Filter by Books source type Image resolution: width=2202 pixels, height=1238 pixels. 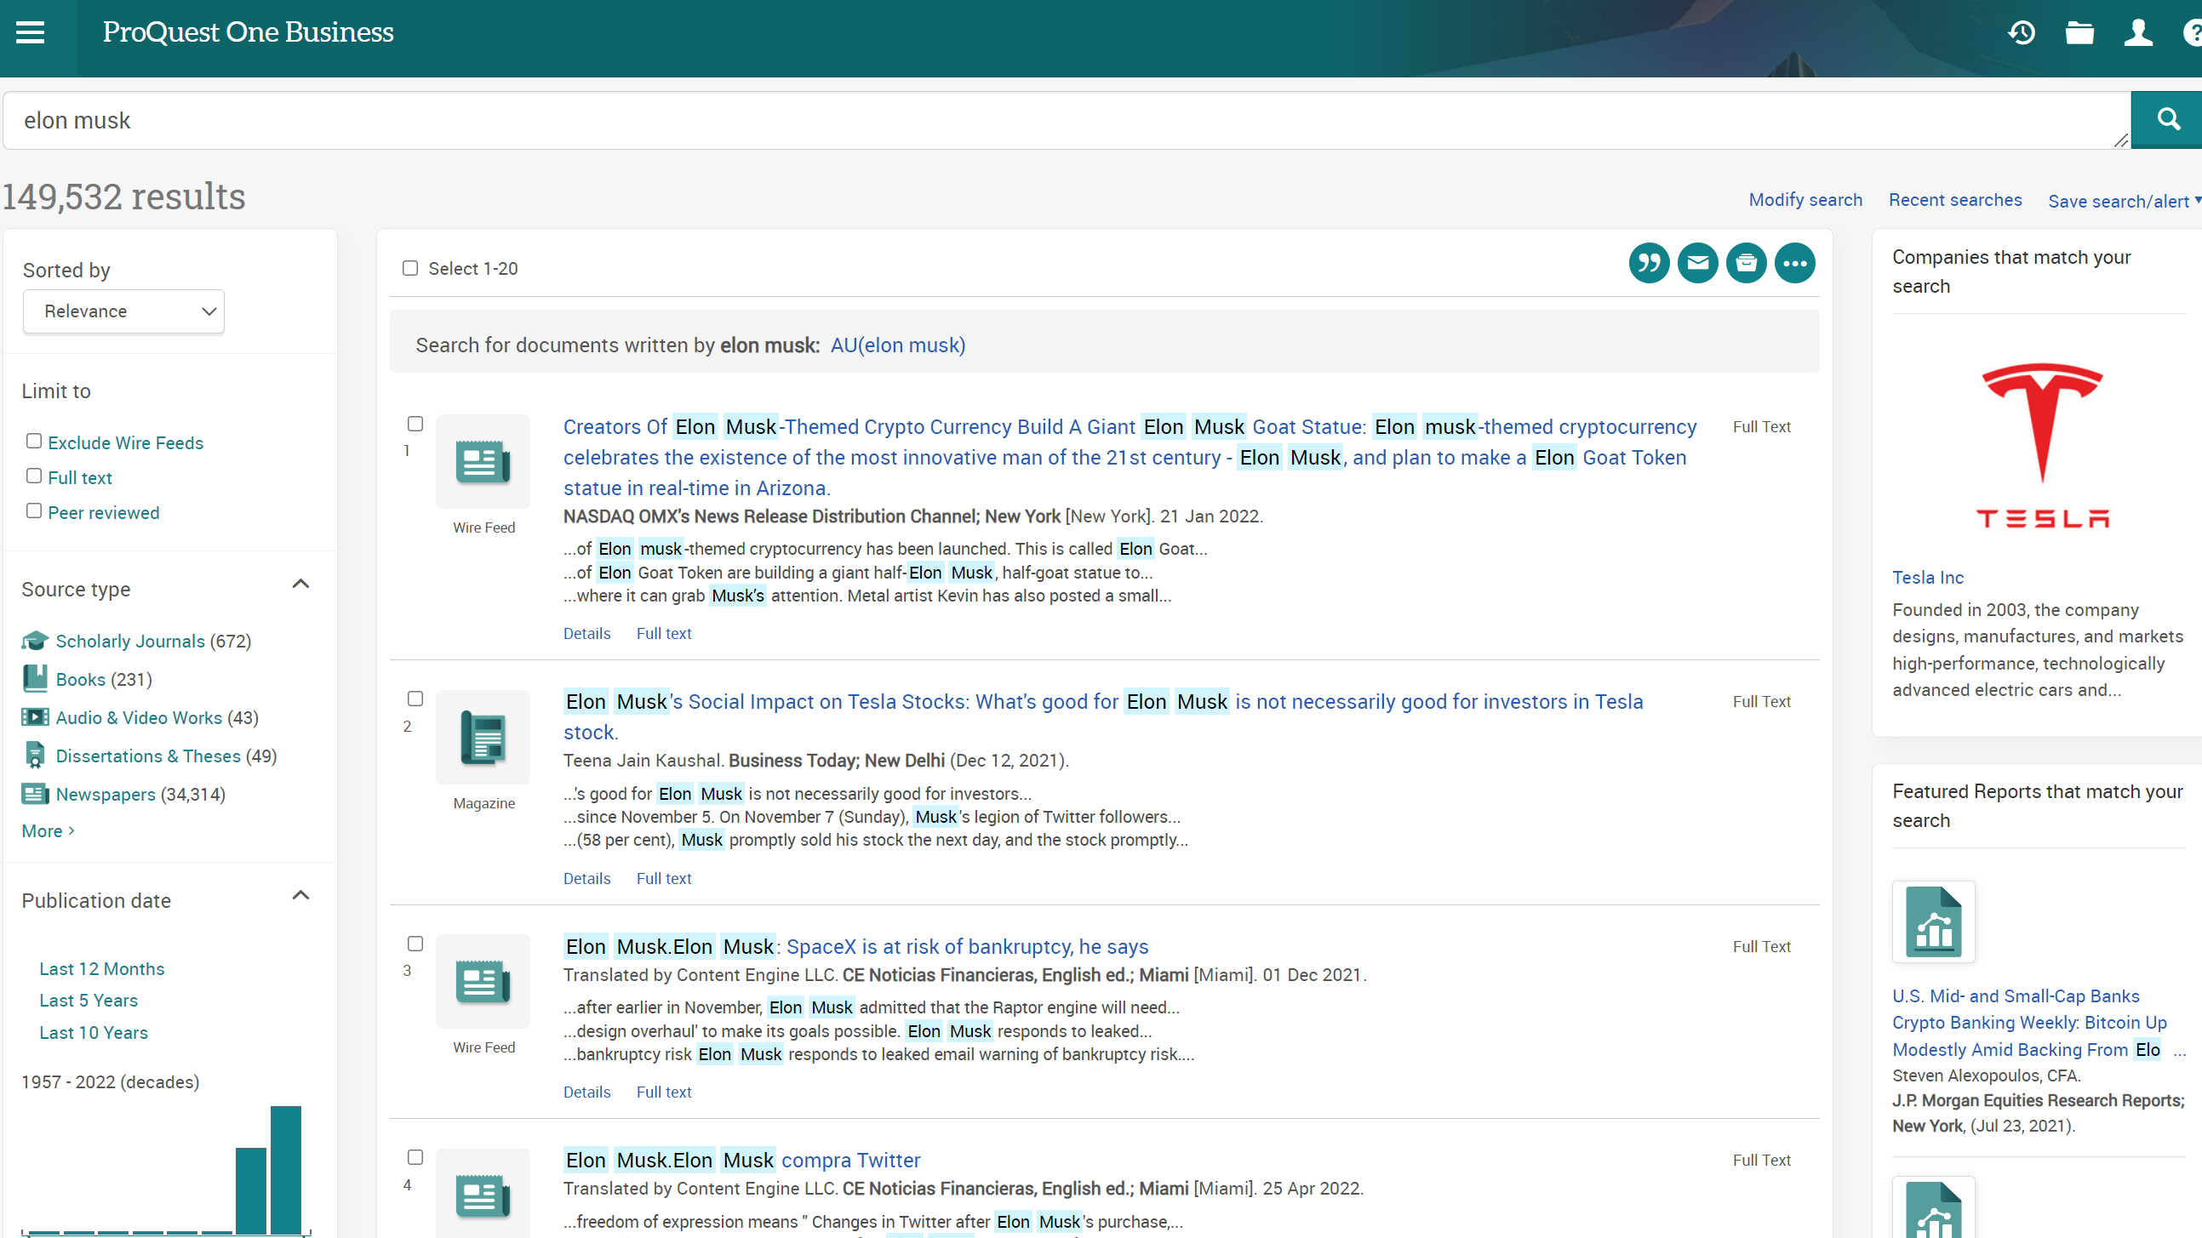[80, 680]
